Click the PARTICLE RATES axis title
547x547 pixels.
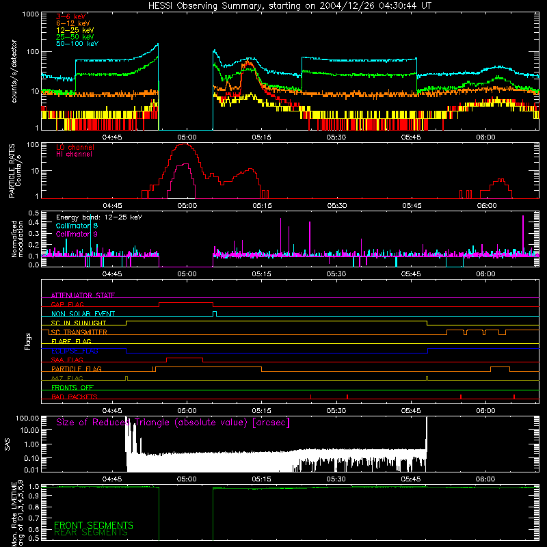coord(12,171)
